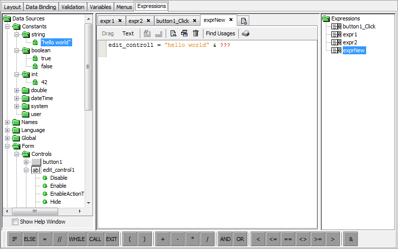398x249 pixels.
Task: Click the lock icon beside true constant
Action: [x=35, y=58]
